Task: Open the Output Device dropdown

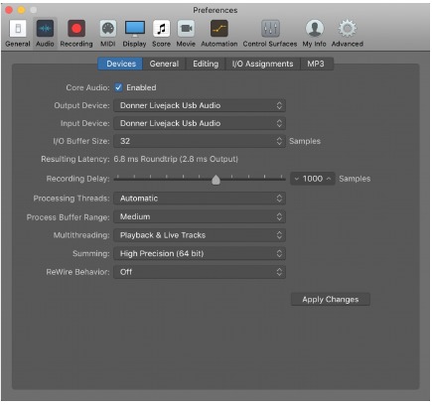Action: point(200,105)
